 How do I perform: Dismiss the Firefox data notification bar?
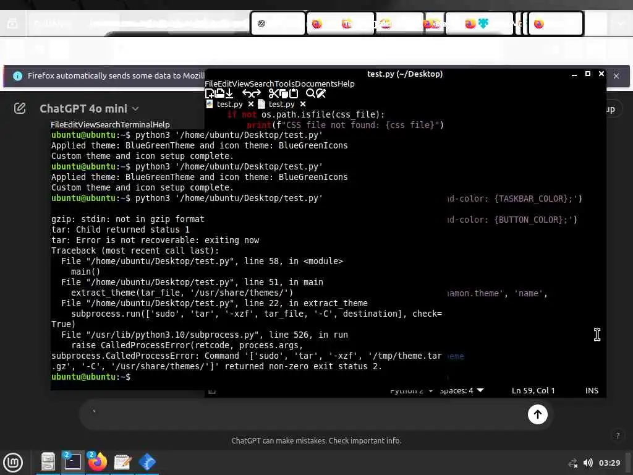point(616,76)
